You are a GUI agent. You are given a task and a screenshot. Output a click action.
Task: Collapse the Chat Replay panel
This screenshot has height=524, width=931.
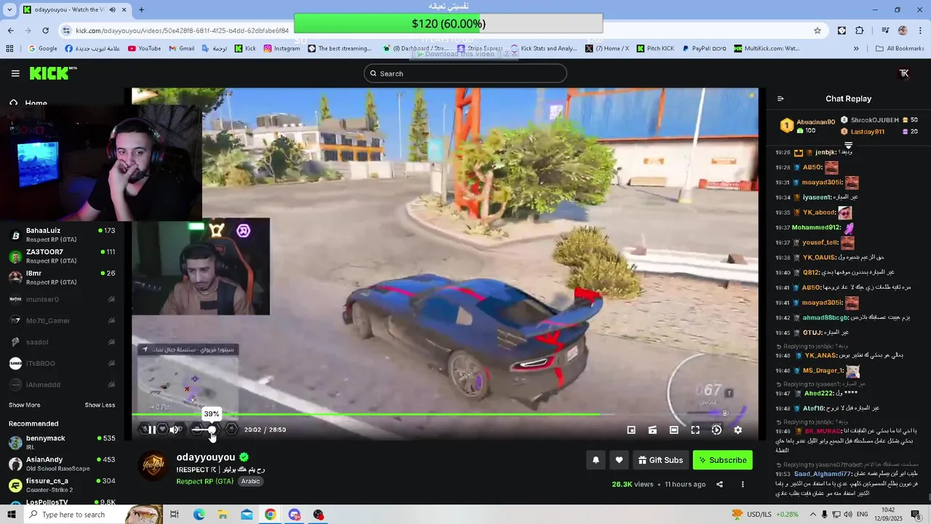(780, 99)
